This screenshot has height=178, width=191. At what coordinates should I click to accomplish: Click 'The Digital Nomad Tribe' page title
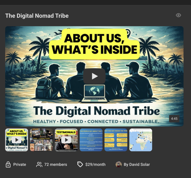[x=37, y=16]
